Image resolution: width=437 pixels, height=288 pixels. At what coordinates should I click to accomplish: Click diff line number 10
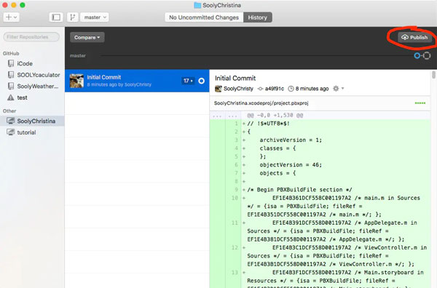pos(235,198)
